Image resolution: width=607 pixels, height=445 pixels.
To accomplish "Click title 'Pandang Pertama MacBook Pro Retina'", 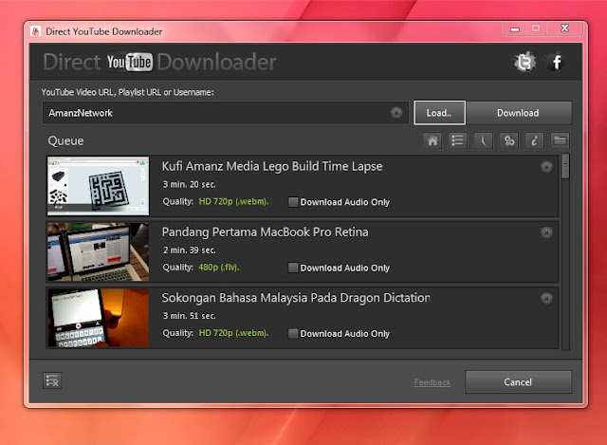I will click(x=266, y=232).
